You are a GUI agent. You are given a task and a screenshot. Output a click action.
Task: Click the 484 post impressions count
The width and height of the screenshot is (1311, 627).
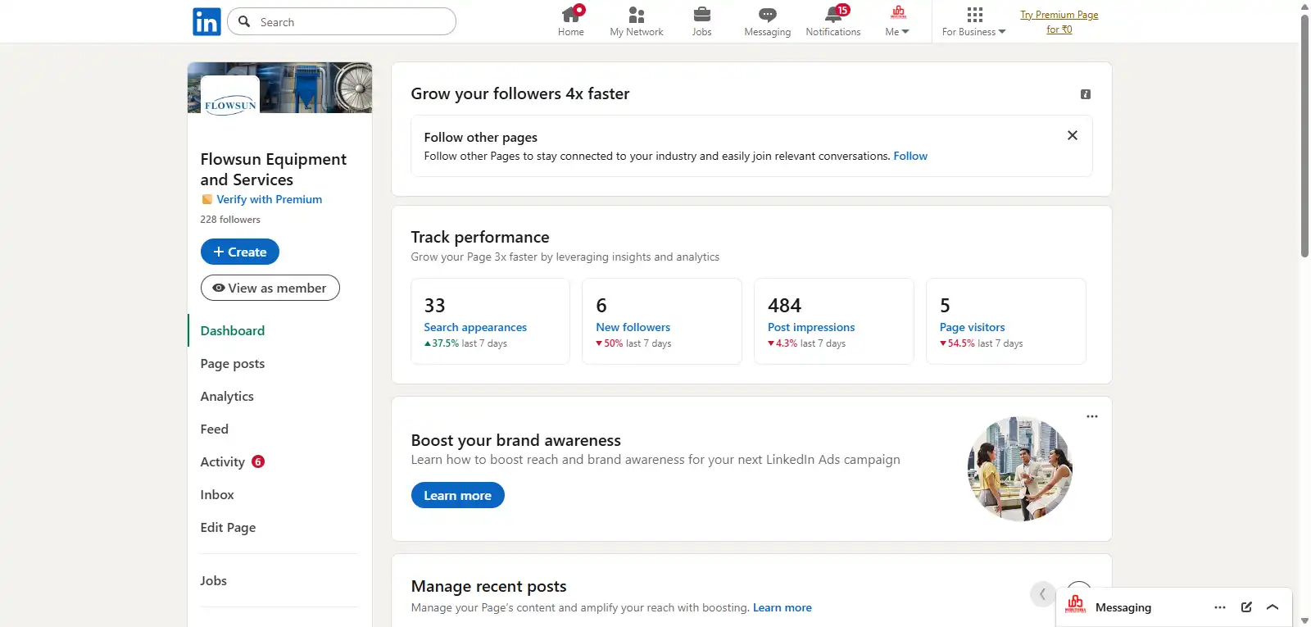784,306
